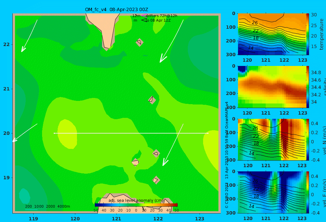Viewport: 326px width, 222px height.
Task: Click the temperature cross-section panel
Action: click(x=272, y=34)
